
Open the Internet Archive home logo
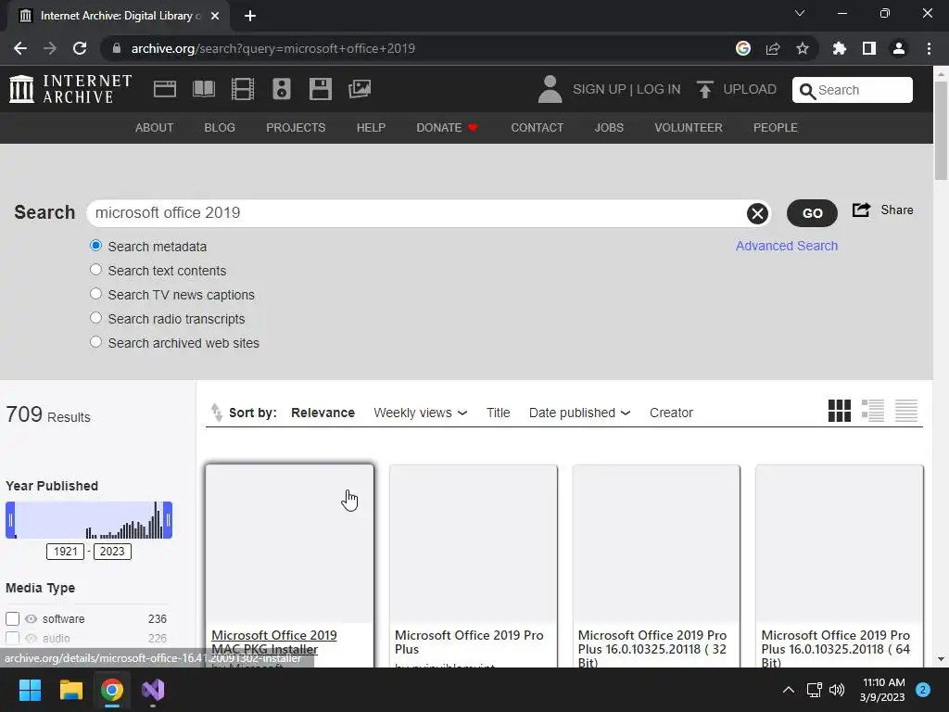coord(70,89)
